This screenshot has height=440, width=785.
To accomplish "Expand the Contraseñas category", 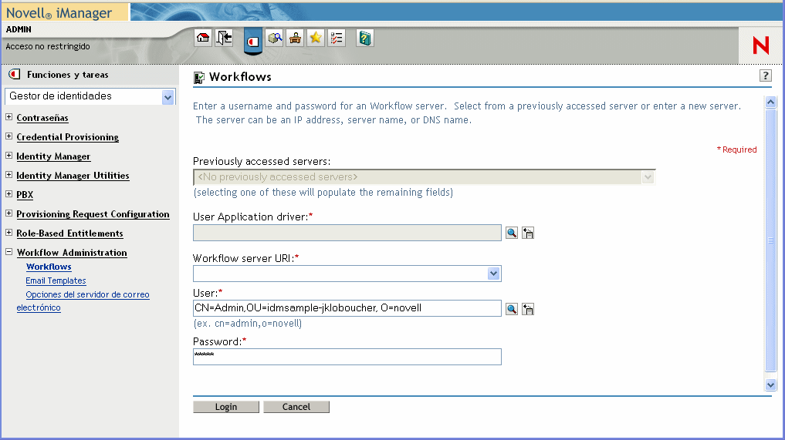I will pyautogui.click(x=9, y=117).
